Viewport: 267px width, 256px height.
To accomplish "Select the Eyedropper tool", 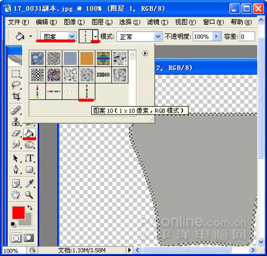I will pyautogui.click(x=29, y=183).
